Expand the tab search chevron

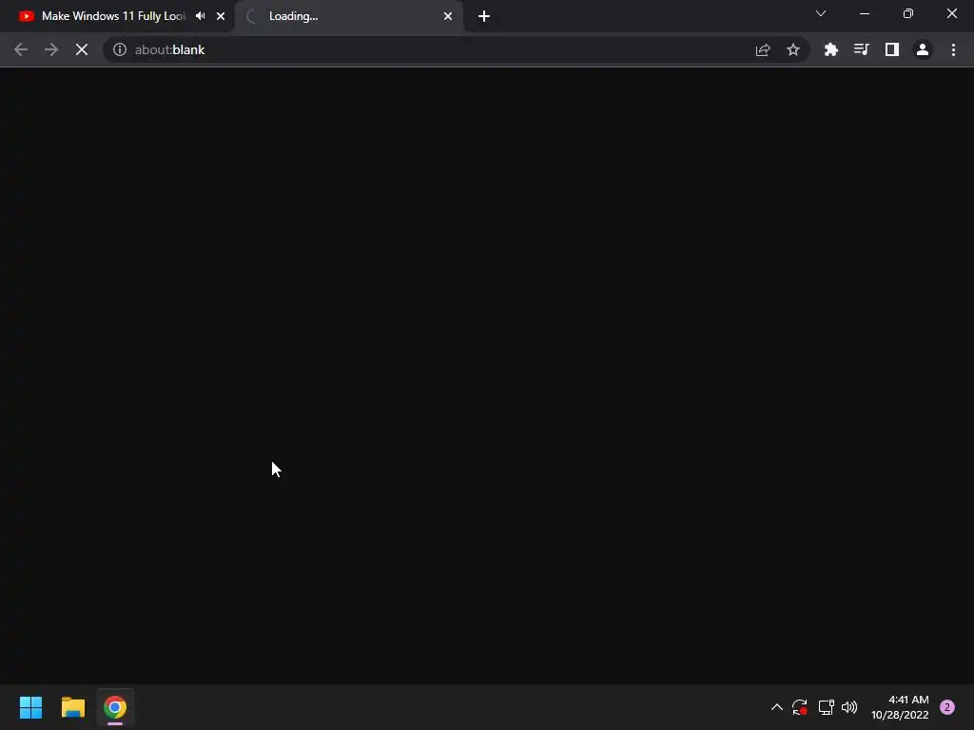821,13
